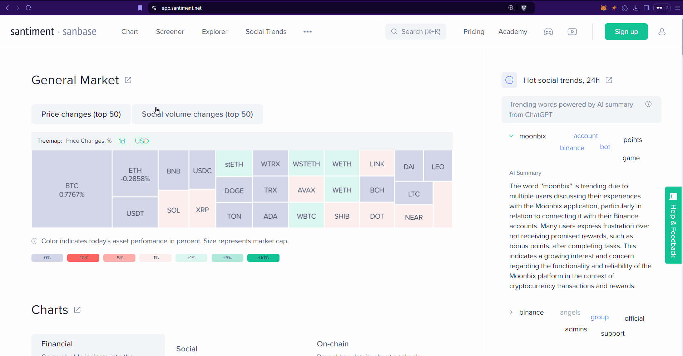683x356 pixels.
Task: Click info icon beside AI summary notice
Action: tap(648, 104)
